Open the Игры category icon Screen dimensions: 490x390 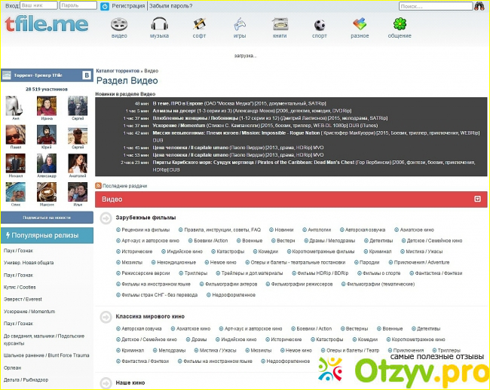[x=239, y=24]
